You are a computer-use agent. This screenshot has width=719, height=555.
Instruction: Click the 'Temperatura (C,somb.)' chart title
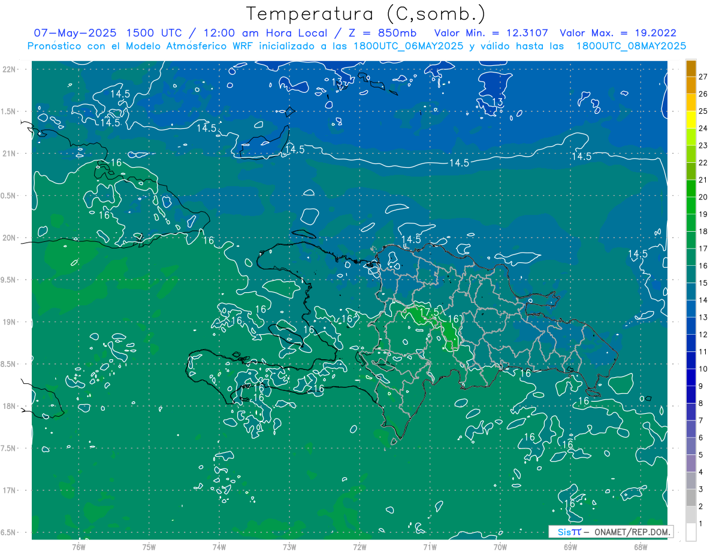coord(365,14)
